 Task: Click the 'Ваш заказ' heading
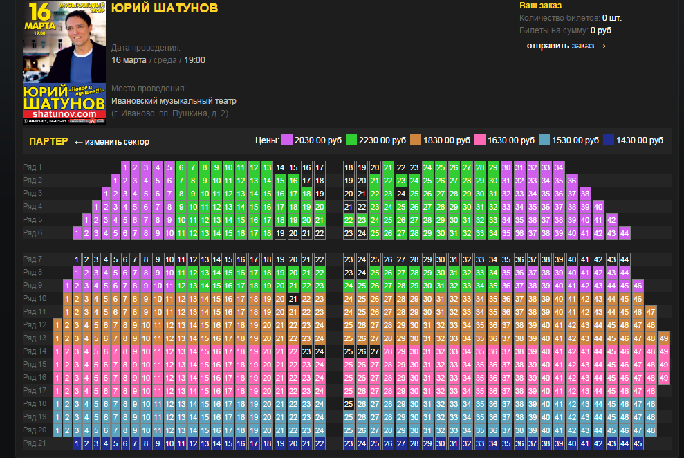[x=540, y=6]
